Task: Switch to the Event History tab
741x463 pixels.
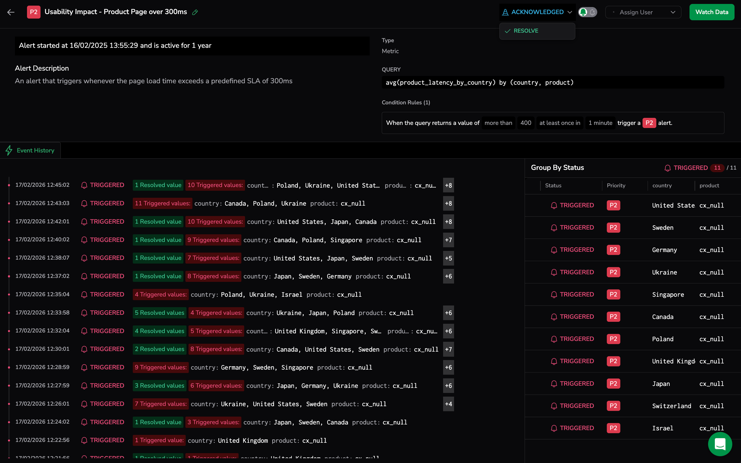Action: (35, 150)
